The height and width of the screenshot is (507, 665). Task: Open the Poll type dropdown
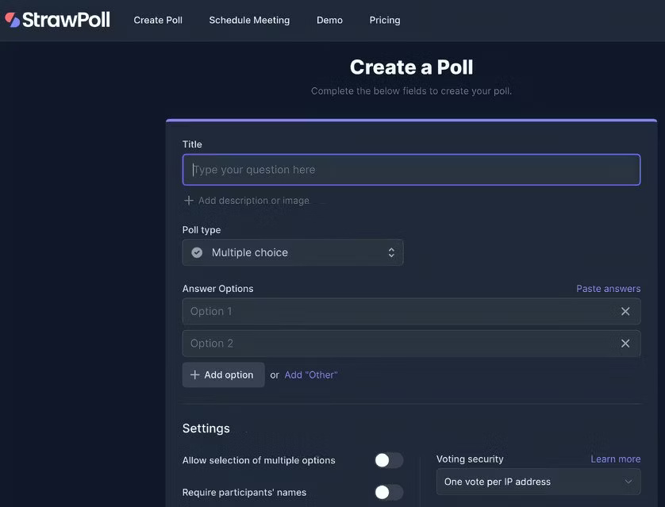click(x=293, y=252)
